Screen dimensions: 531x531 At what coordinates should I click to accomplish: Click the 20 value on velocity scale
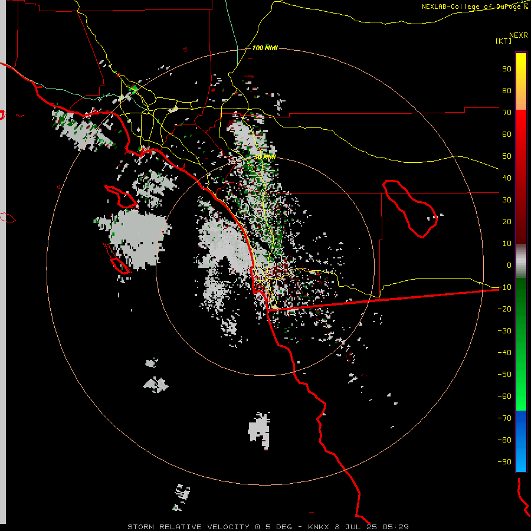[x=507, y=221]
